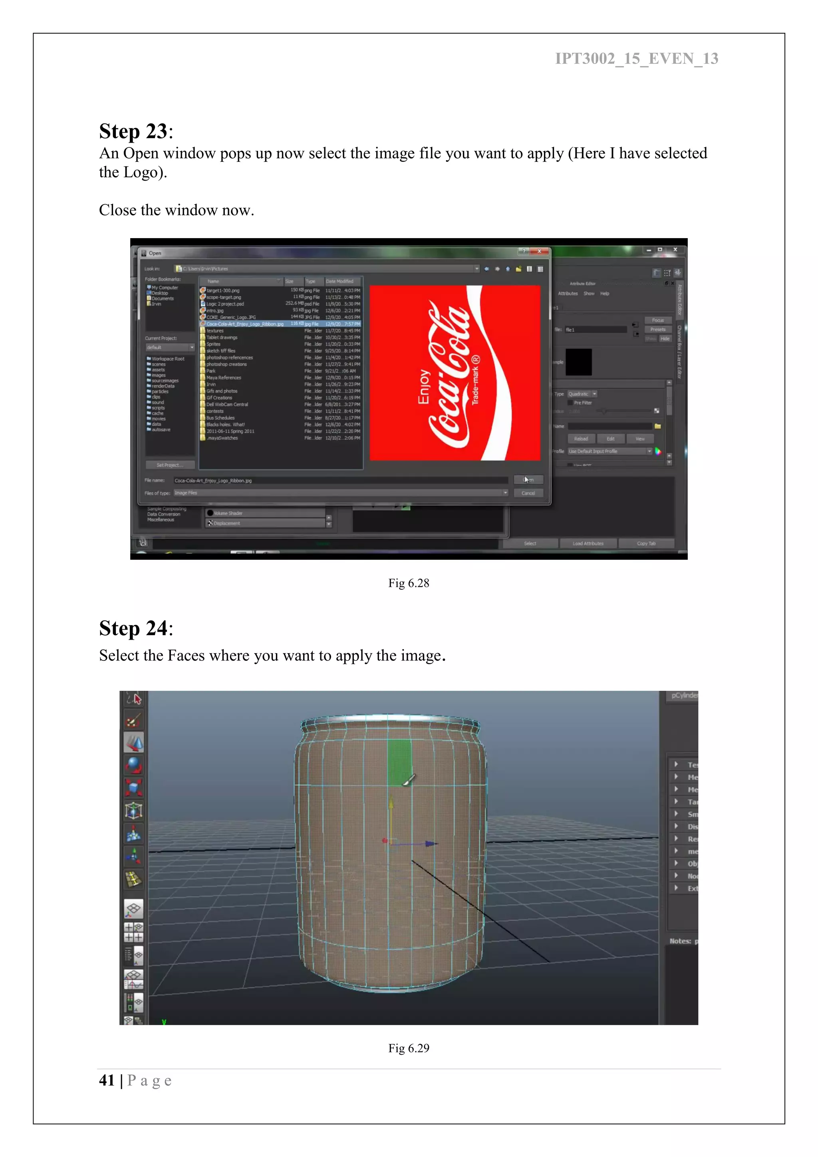Select the Scale tool icon
The height and width of the screenshot is (1157, 818).
(133, 787)
